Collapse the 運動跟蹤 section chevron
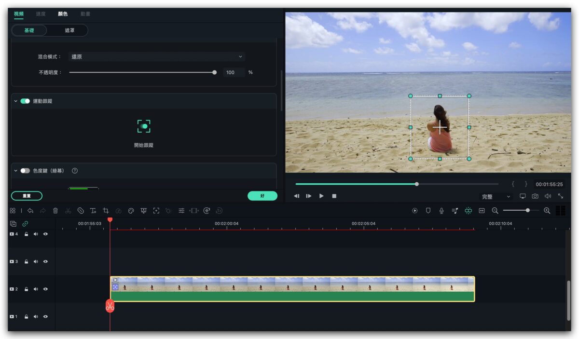Image resolution: width=579 pixels, height=339 pixels. tap(16, 101)
